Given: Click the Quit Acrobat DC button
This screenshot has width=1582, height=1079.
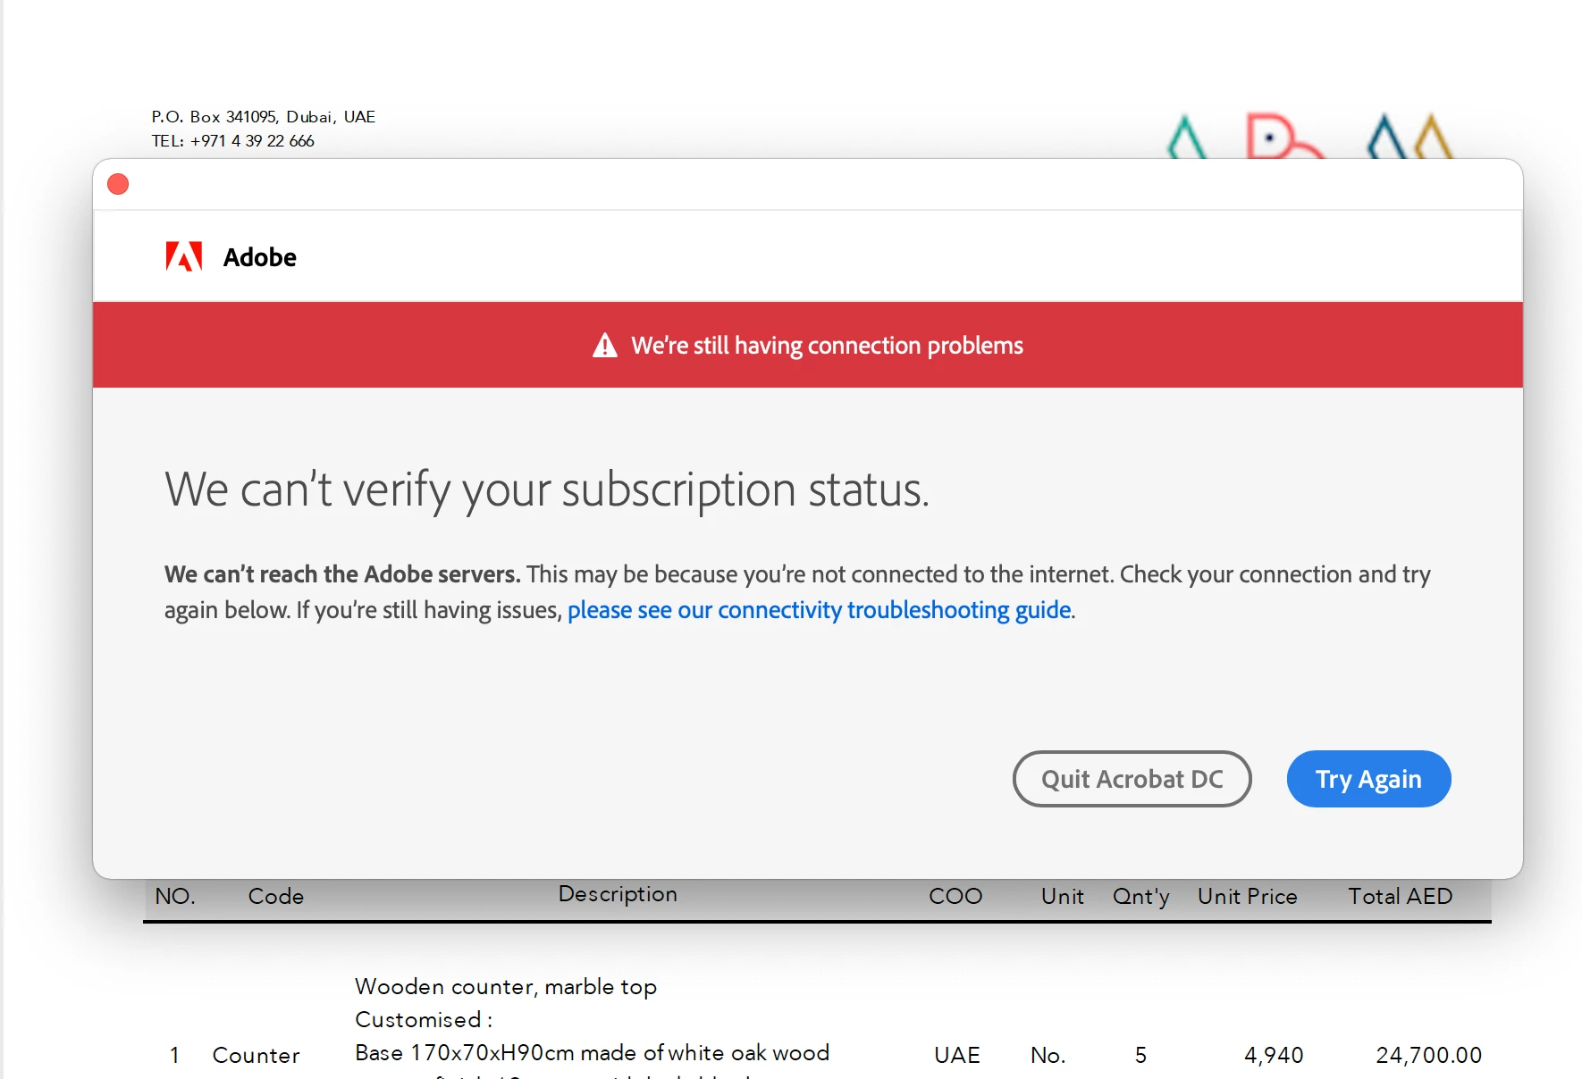Looking at the screenshot, I should [1132, 779].
